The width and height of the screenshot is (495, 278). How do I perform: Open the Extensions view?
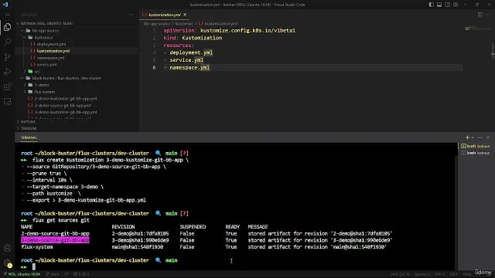pyautogui.click(x=7, y=86)
